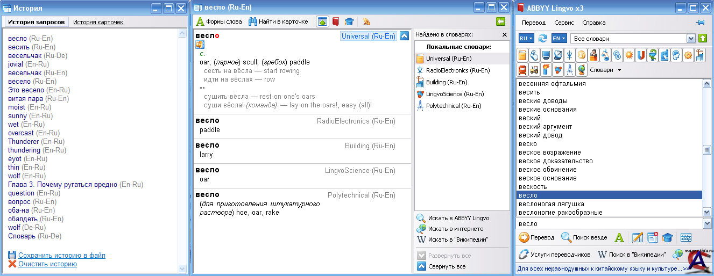Play pronunciation with the speaker icon
Image resolution: width=714 pixels, height=276 pixels.
[199, 45]
